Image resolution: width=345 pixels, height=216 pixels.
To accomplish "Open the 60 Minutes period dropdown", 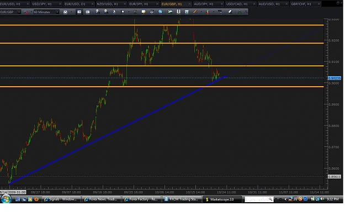I will [57, 12].
